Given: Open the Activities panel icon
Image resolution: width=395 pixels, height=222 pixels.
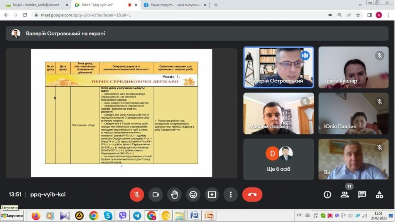Looking at the screenshot, I should coord(379,195).
